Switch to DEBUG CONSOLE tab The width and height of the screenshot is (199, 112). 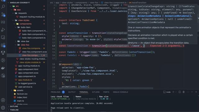[x=120, y=92]
